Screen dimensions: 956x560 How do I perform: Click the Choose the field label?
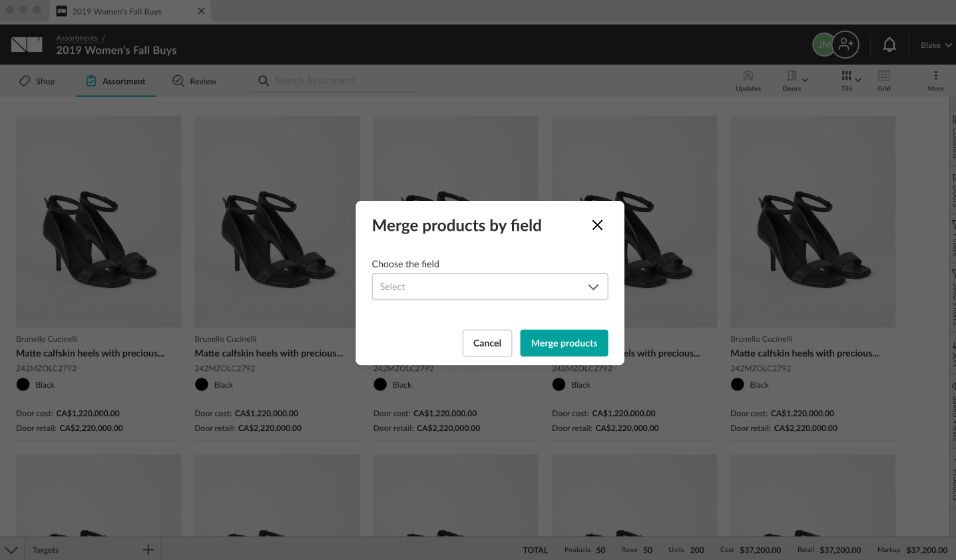click(x=405, y=264)
